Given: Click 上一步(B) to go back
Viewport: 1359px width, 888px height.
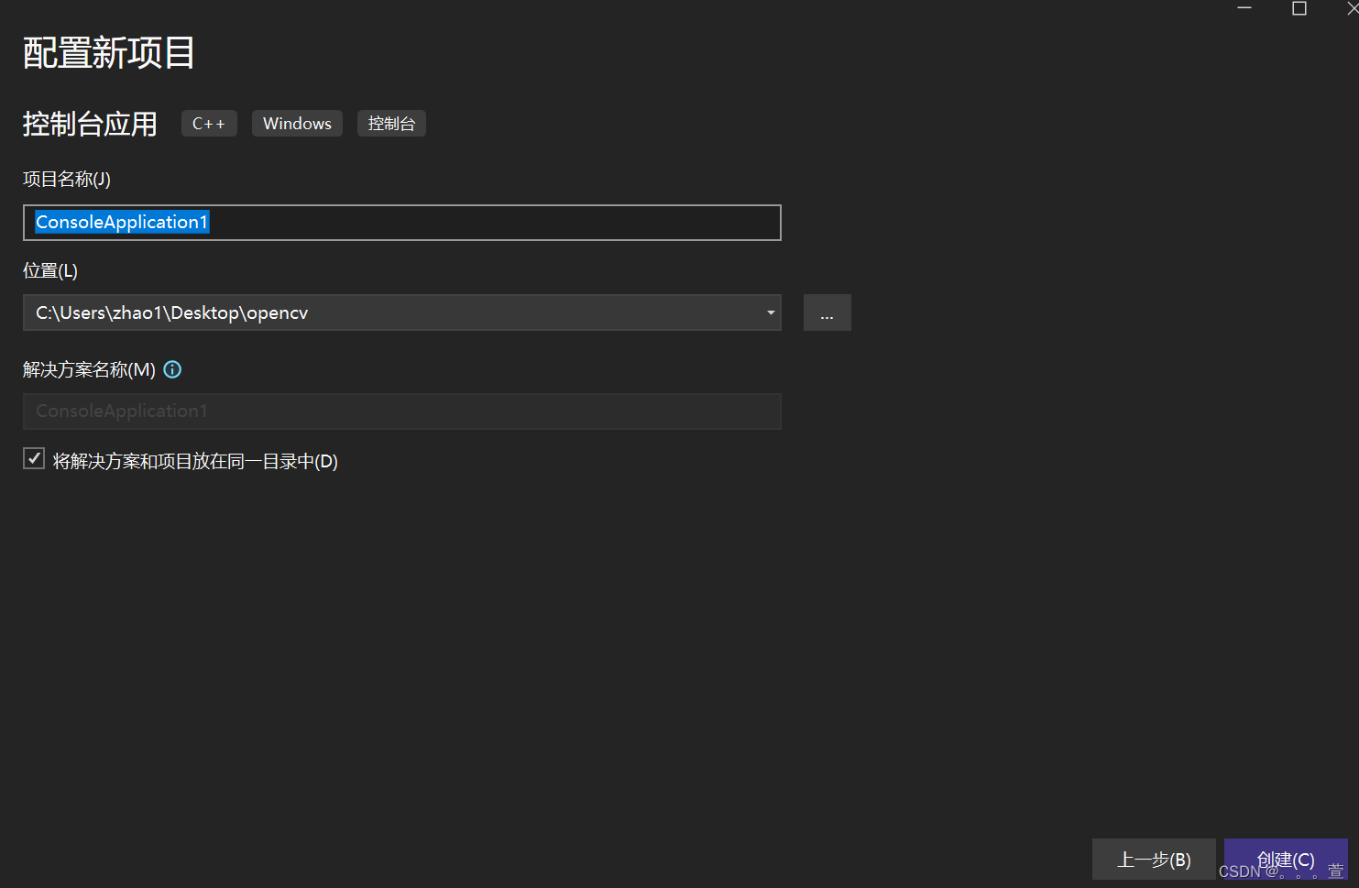Looking at the screenshot, I should 1154,860.
